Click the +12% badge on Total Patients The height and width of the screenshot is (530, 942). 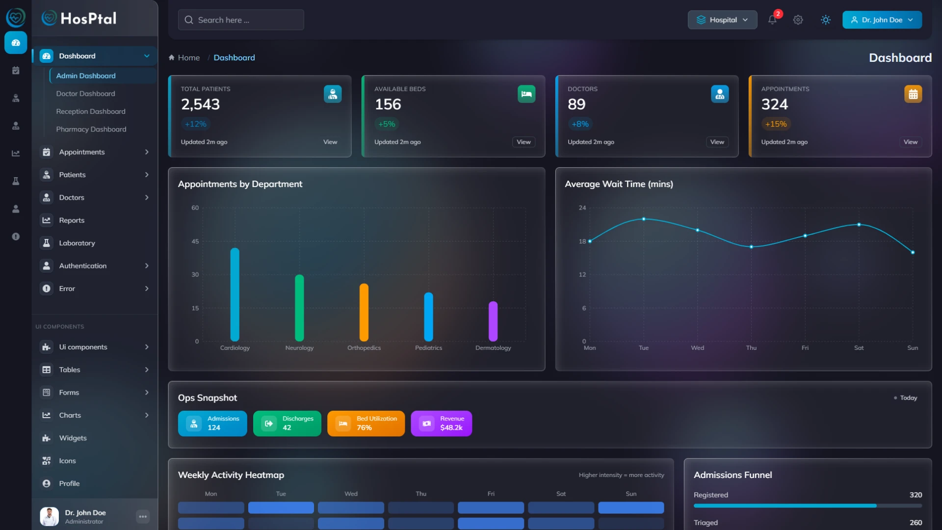[195, 124]
